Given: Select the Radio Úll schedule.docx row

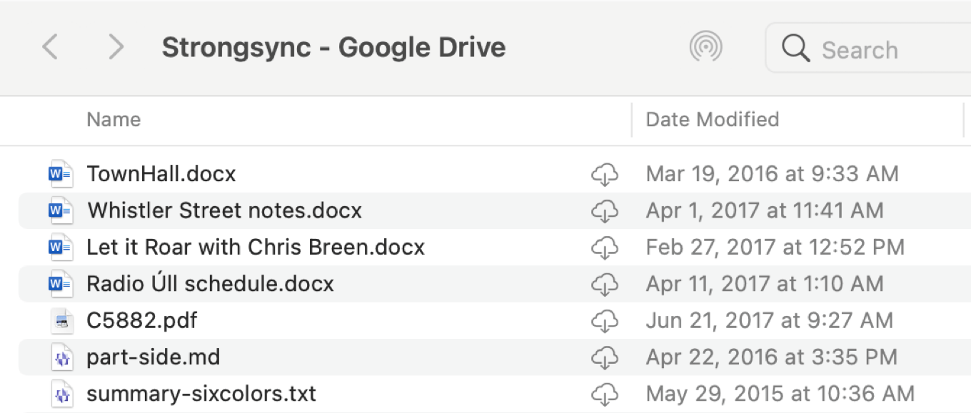Looking at the screenshot, I should coord(210,284).
